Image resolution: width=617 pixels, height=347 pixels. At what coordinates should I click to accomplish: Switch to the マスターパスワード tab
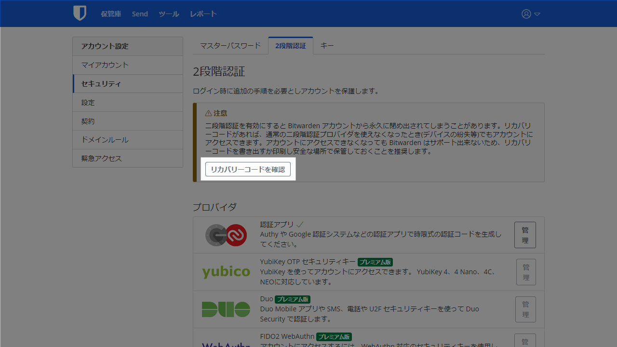230,46
